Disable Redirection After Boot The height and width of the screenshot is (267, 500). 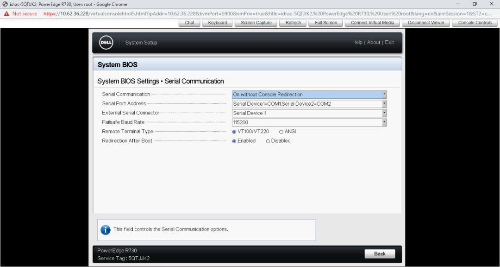point(268,141)
